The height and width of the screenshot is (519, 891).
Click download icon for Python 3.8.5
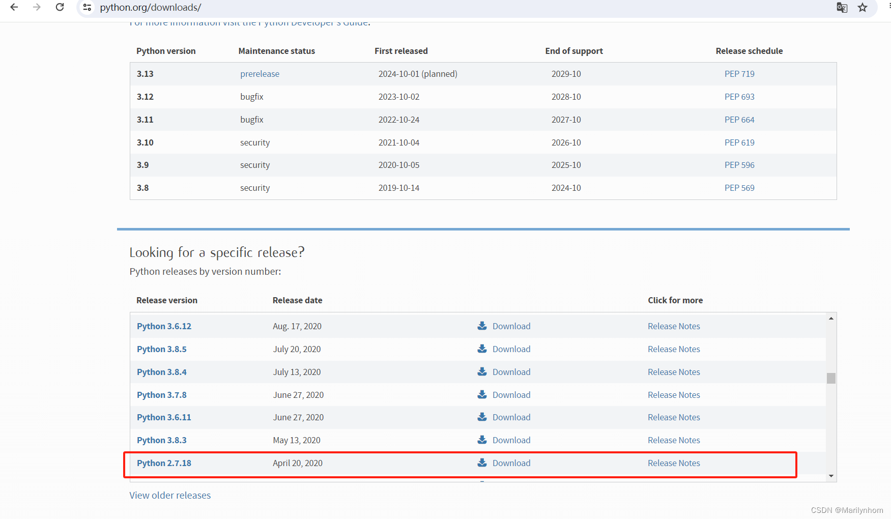pyautogui.click(x=482, y=349)
